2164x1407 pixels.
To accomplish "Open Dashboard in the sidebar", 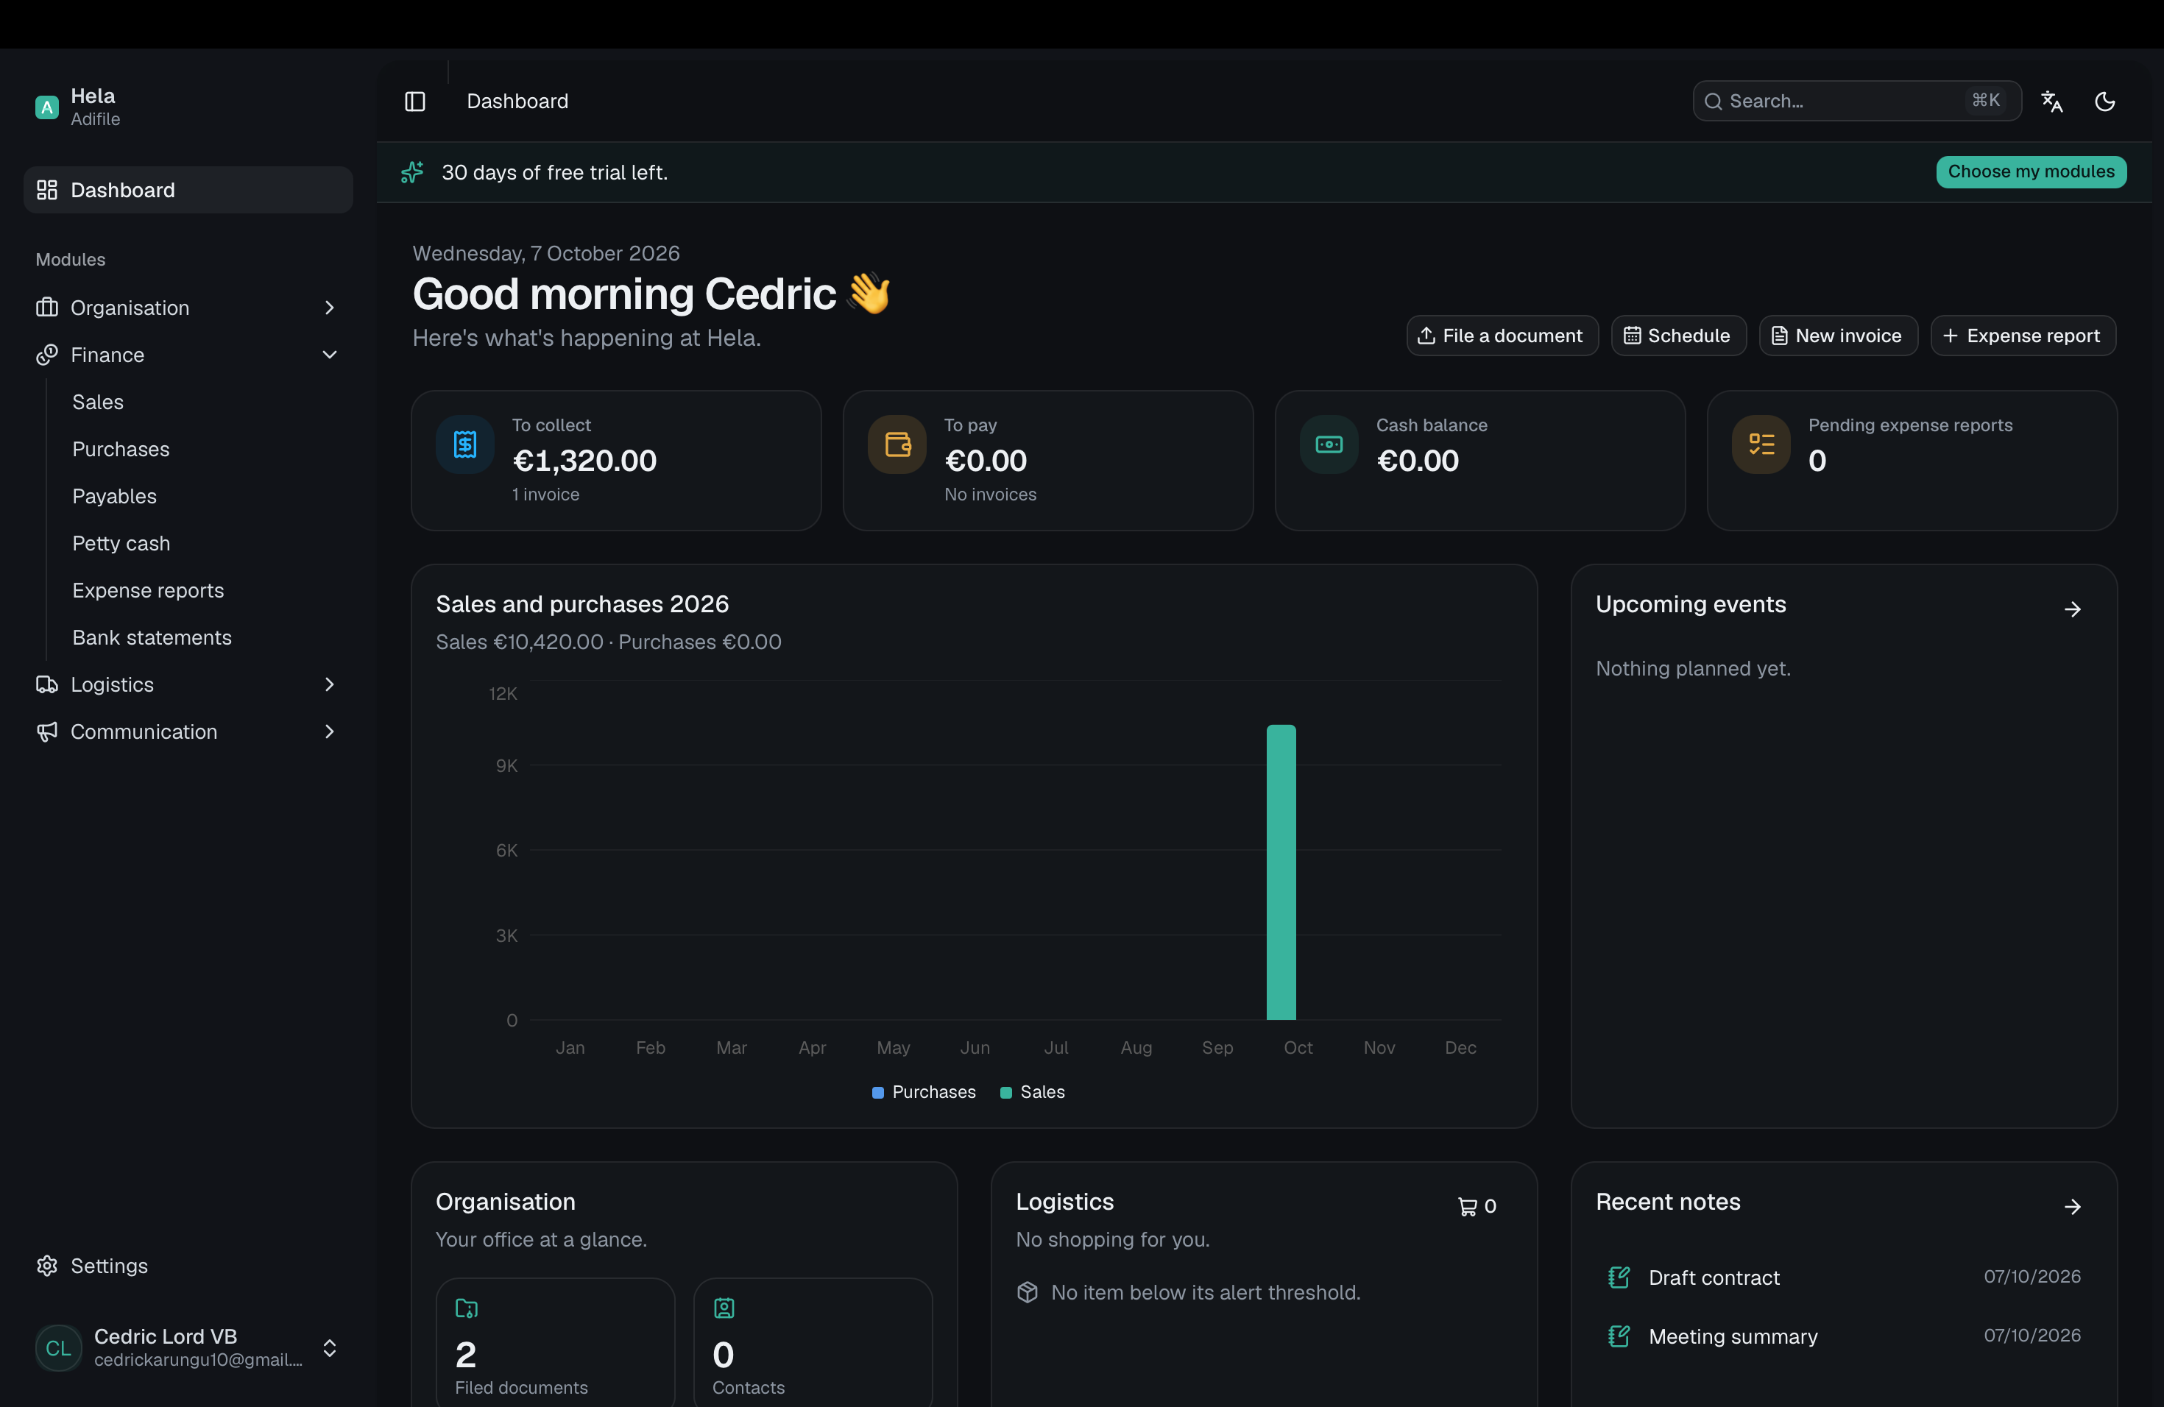I will click(x=188, y=190).
